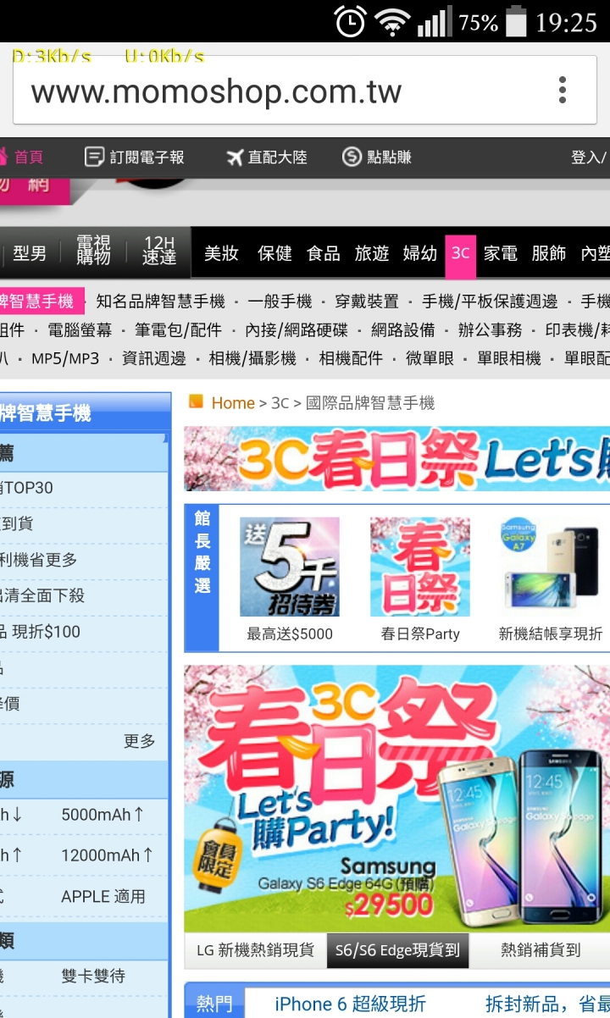Filter by APPLE 適用
This screenshot has width=610, height=1018.
[x=103, y=896]
